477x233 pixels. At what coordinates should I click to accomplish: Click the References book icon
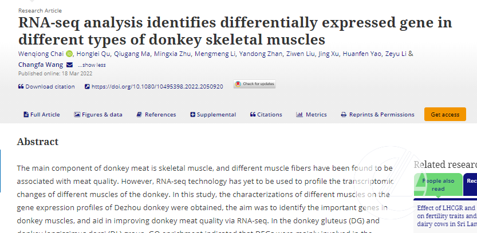click(139, 115)
